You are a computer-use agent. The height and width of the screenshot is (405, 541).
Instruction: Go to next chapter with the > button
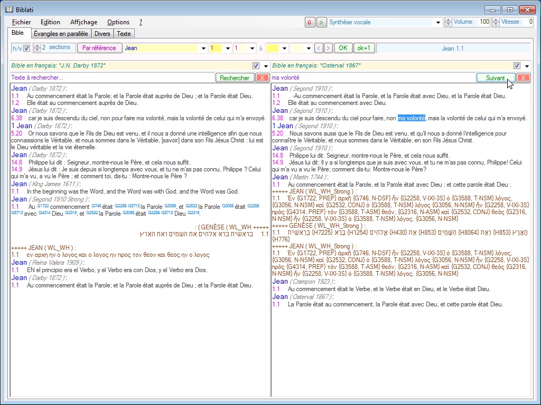(x=328, y=48)
